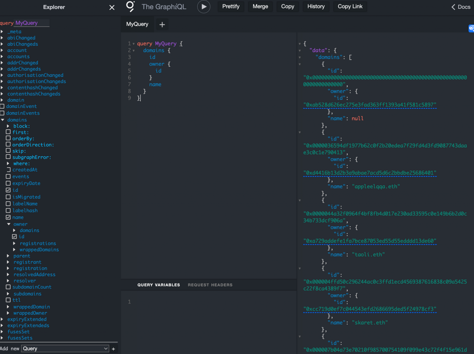Expand the registrations field under owner
The image size is (474, 354).
point(14,243)
